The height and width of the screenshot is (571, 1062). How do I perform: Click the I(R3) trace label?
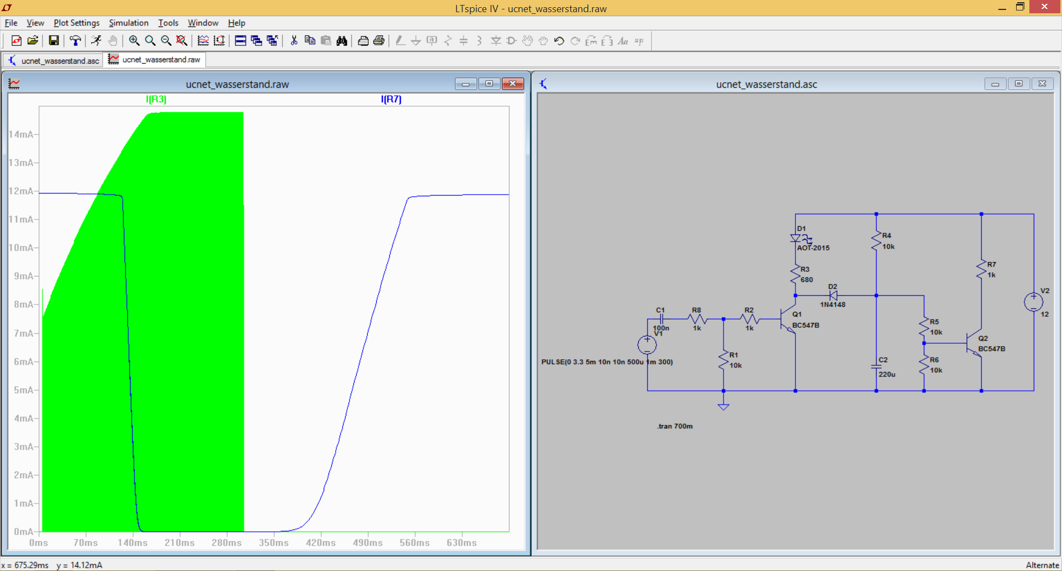coord(156,99)
